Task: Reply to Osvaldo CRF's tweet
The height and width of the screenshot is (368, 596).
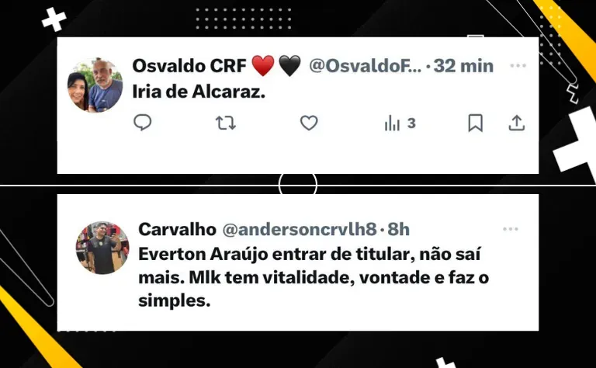Action: [x=143, y=123]
